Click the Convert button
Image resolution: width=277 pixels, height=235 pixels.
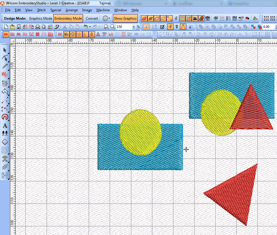coord(92,18)
